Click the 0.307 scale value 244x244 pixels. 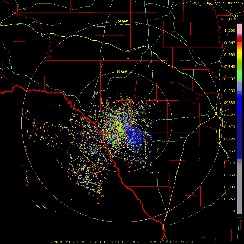(x=230, y=187)
